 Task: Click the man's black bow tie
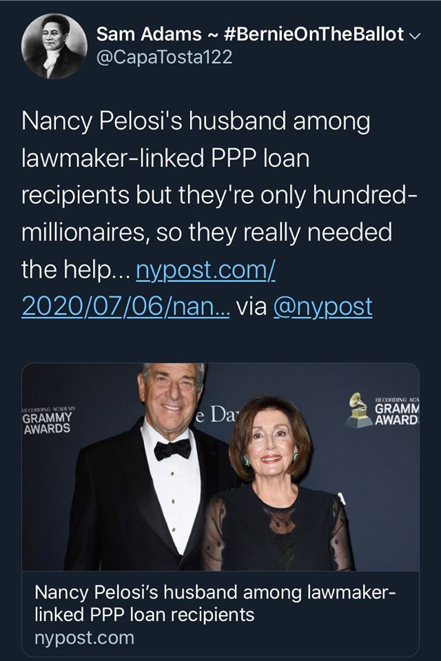[172, 449]
